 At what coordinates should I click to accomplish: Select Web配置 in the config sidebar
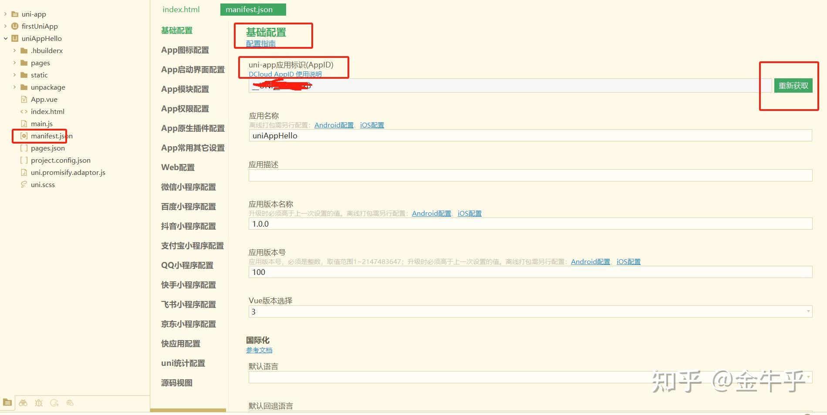[x=177, y=167]
